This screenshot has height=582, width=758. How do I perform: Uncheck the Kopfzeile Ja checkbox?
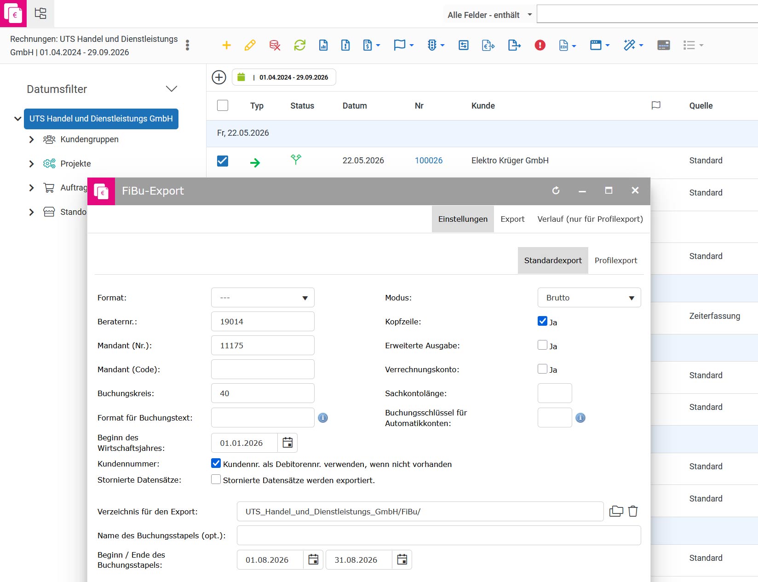542,321
